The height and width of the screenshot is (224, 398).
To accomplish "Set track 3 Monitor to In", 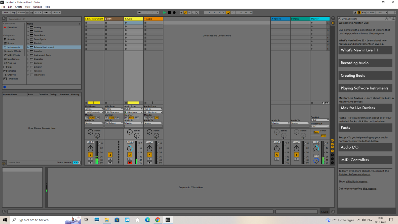I will coord(126,118).
